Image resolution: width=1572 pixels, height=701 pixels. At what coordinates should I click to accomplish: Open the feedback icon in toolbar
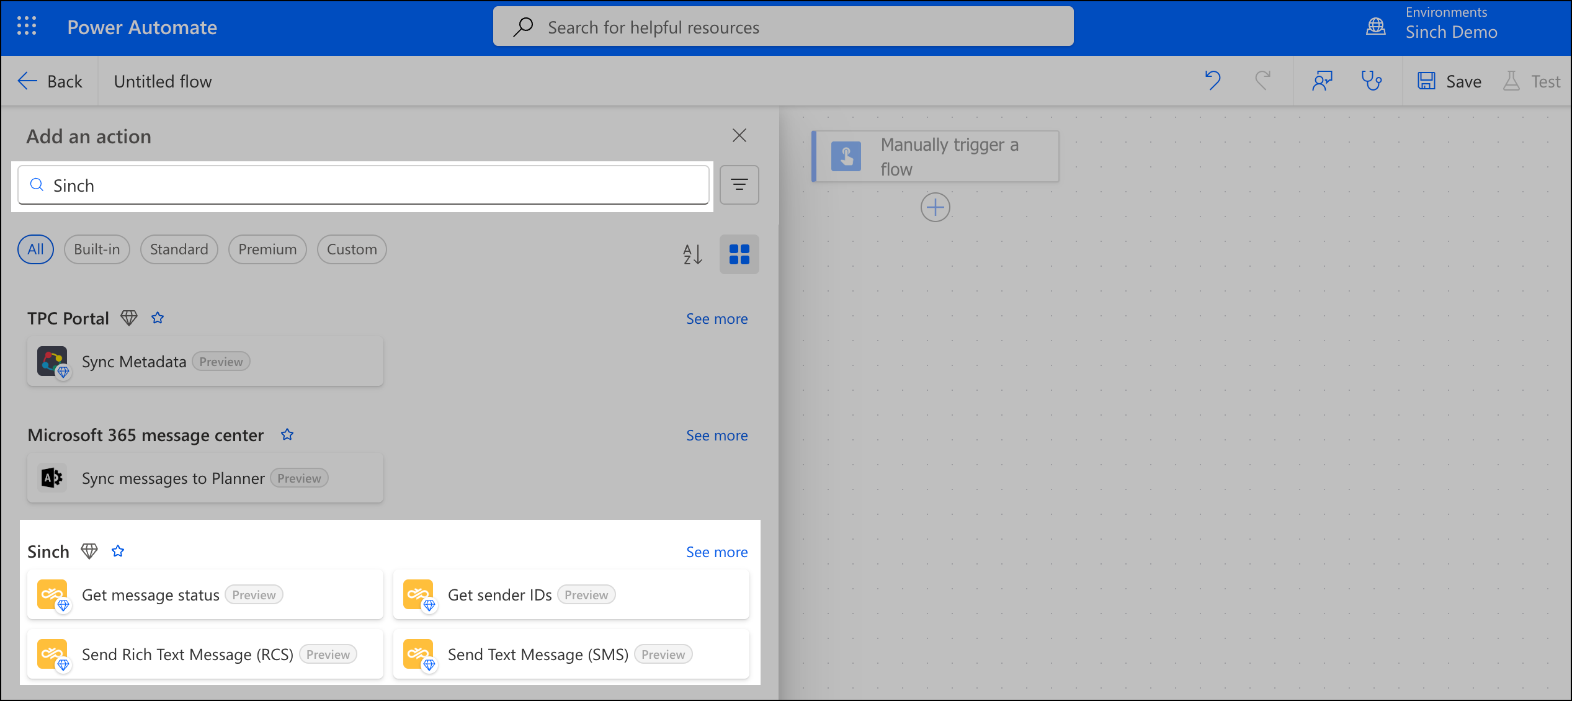tap(1322, 81)
